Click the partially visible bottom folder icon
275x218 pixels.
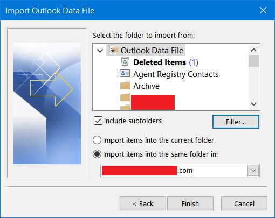pyautogui.click(x=125, y=107)
